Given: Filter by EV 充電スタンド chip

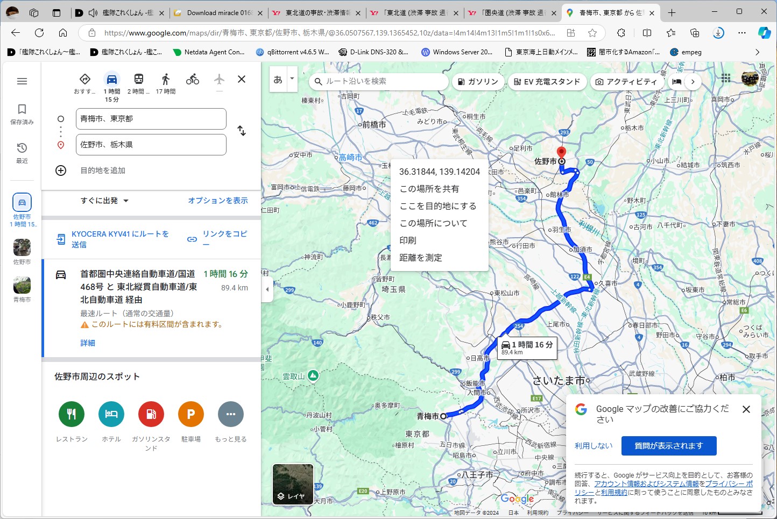Looking at the screenshot, I should point(547,82).
